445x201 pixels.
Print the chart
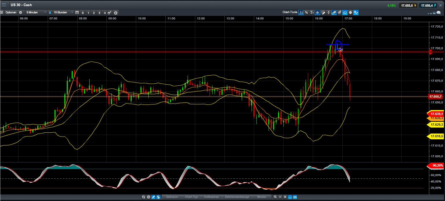(350, 12)
